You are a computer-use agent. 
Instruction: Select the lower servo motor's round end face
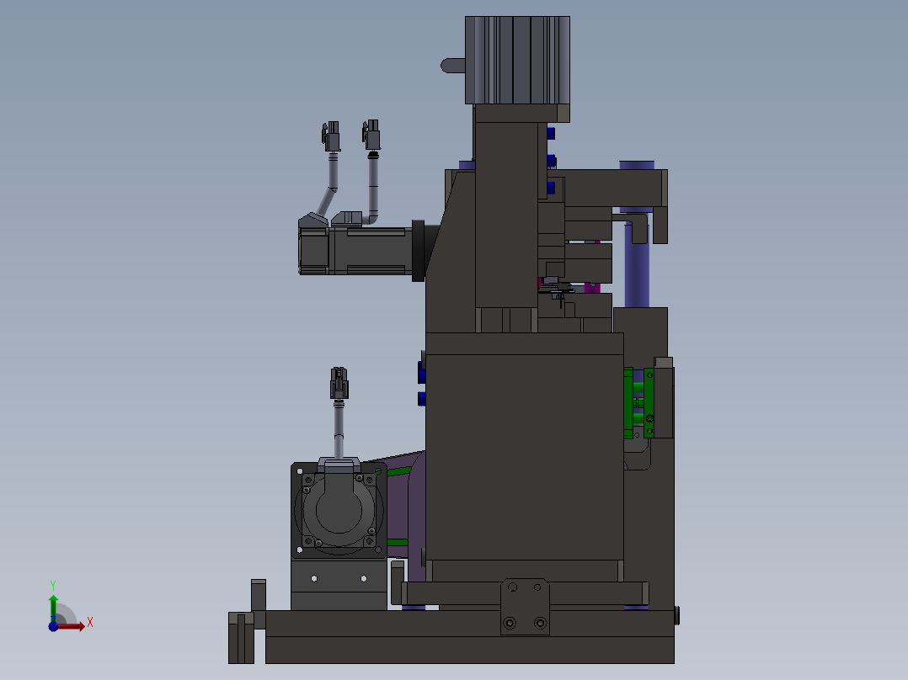[x=339, y=510]
